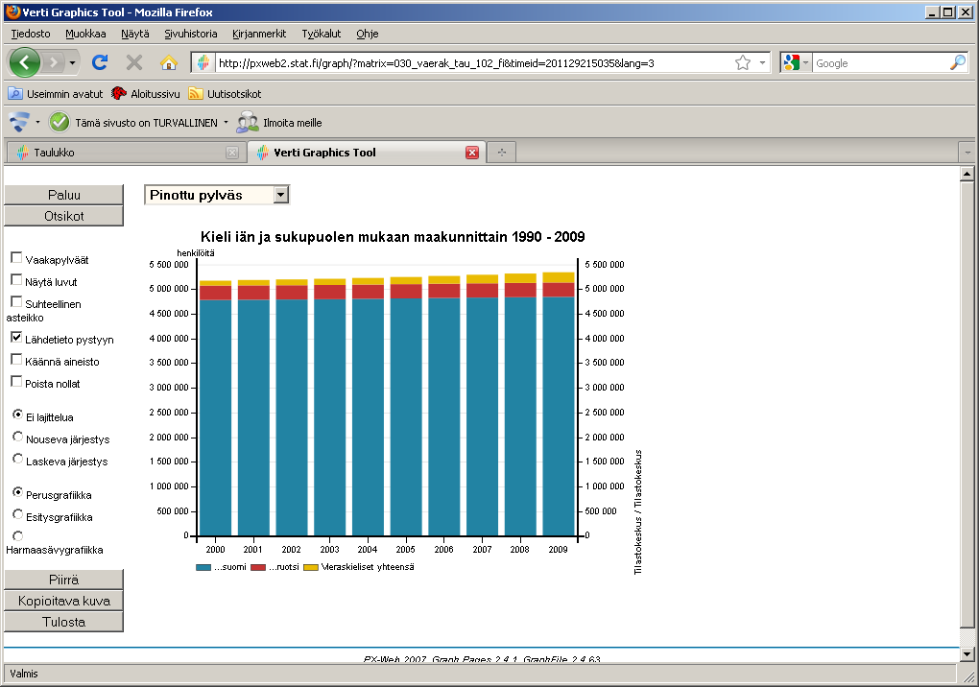Select the Nouseva järjestys radio button
The image size is (979, 687).
[18, 437]
